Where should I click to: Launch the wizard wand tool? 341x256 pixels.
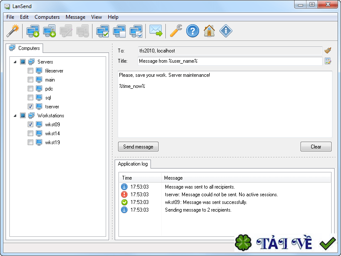13,31
